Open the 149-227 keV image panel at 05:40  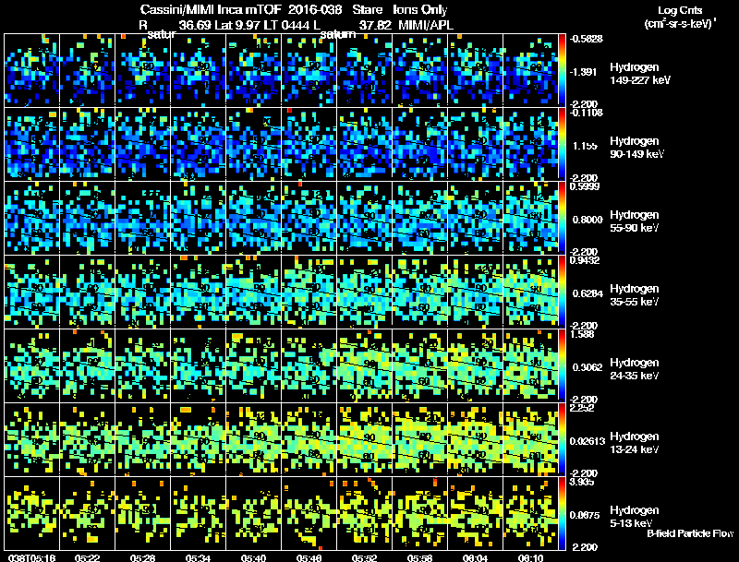point(253,69)
